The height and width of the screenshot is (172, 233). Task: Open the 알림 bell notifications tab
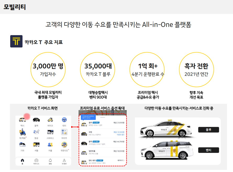tap(50, 162)
